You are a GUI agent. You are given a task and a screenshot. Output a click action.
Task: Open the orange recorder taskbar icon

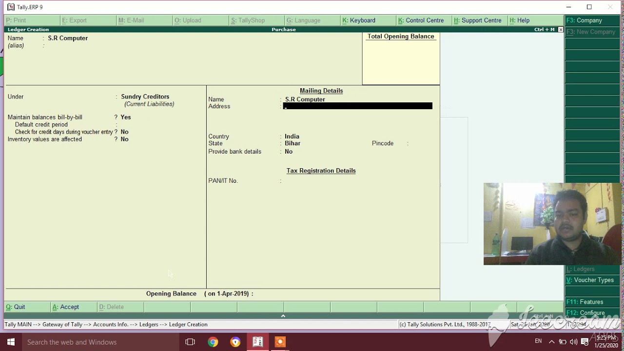(280, 342)
